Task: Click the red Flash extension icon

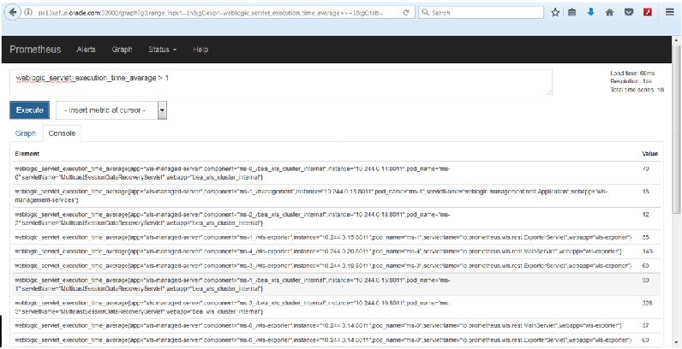Action: (648, 13)
